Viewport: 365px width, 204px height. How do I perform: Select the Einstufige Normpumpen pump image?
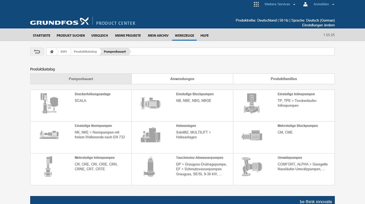coord(49,135)
